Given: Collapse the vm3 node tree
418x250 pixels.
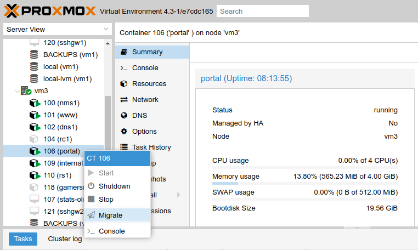Looking at the screenshot, I should tap(17, 91).
